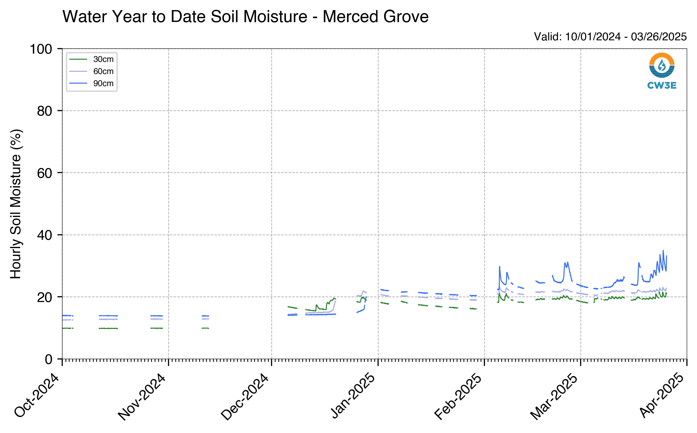Click the 60 y-axis tick label
Screen dimensions: 697x433
pyautogui.click(x=45, y=173)
